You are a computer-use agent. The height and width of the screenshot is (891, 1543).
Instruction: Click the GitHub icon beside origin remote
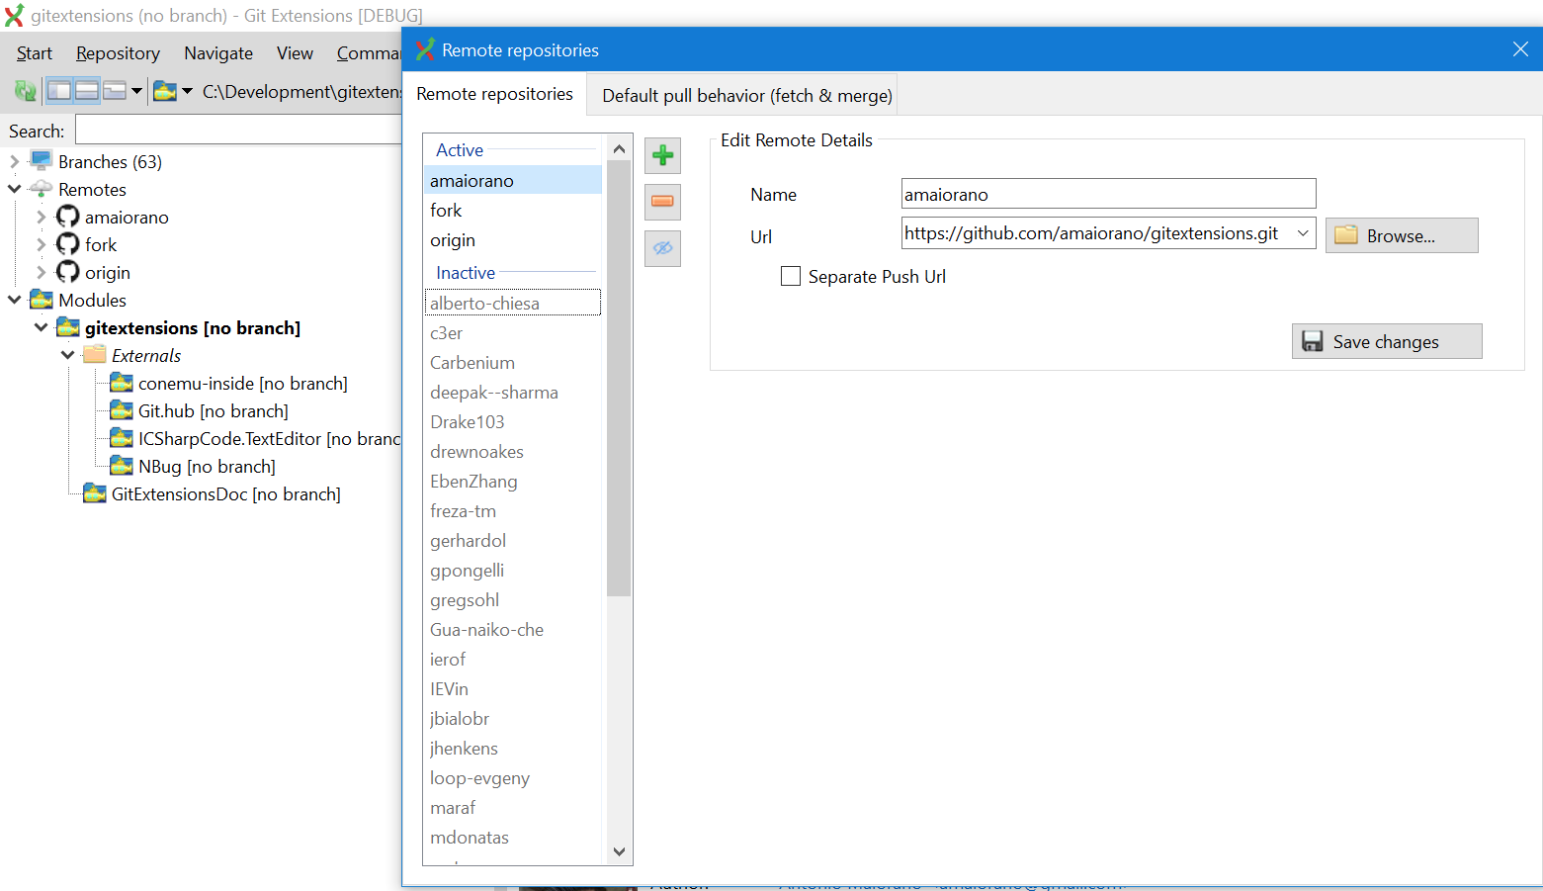click(67, 272)
